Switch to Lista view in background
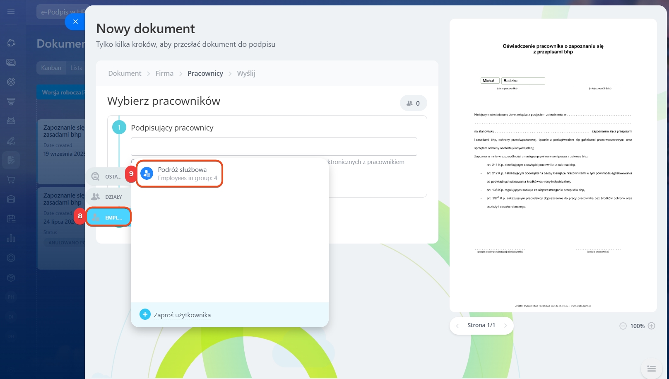The height and width of the screenshot is (379, 669). pyautogui.click(x=76, y=68)
